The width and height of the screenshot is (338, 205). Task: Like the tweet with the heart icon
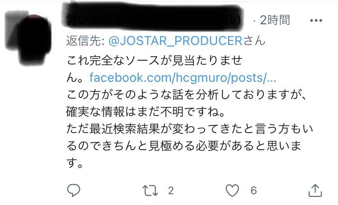[x=233, y=191]
